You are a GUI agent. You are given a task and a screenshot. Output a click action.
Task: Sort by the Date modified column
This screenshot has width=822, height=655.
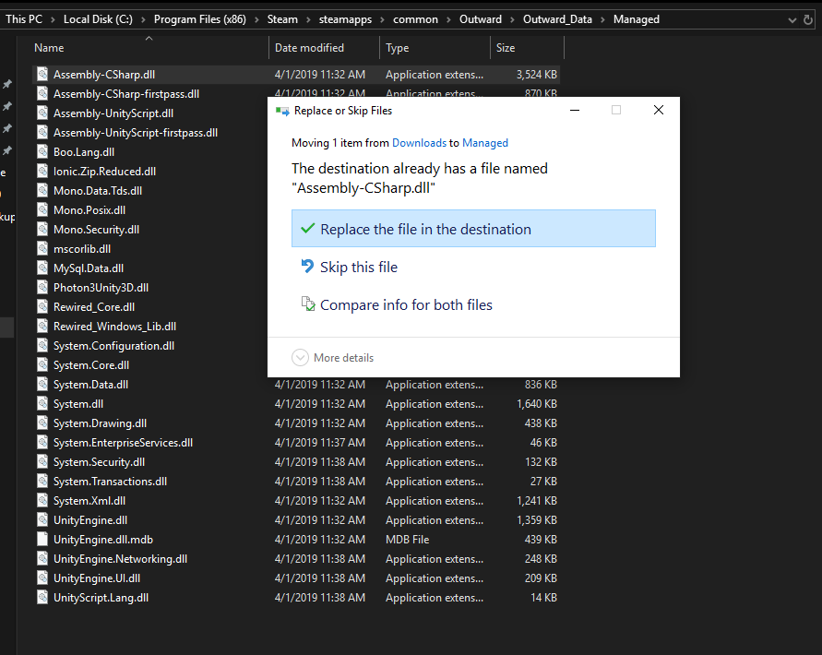coord(309,48)
